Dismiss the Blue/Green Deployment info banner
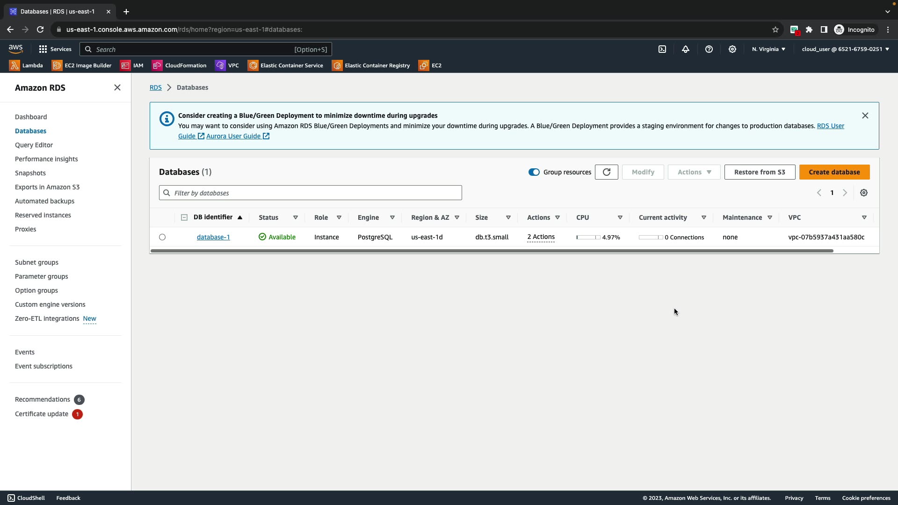The width and height of the screenshot is (898, 505). (865, 115)
